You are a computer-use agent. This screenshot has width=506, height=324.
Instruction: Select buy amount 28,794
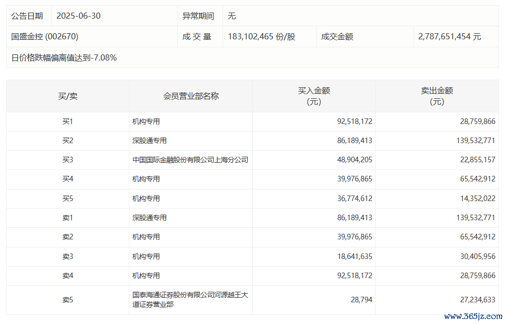pyautogui.click(x=362, y=300)
